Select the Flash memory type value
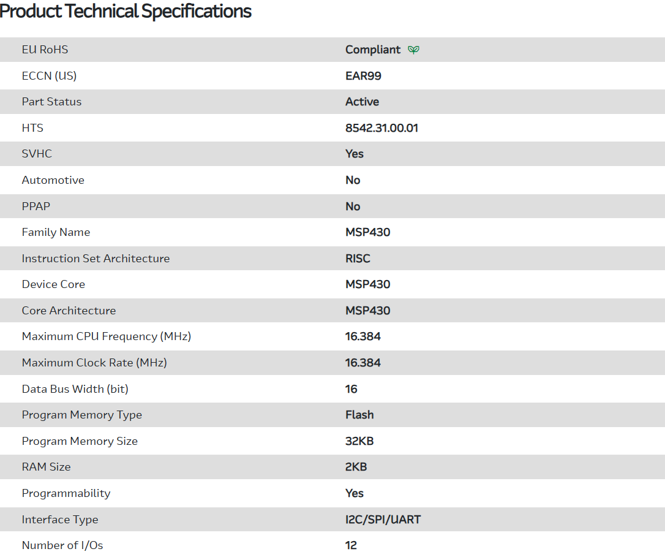Viewport: 665px width, 557px height. (x=359, y=415)
